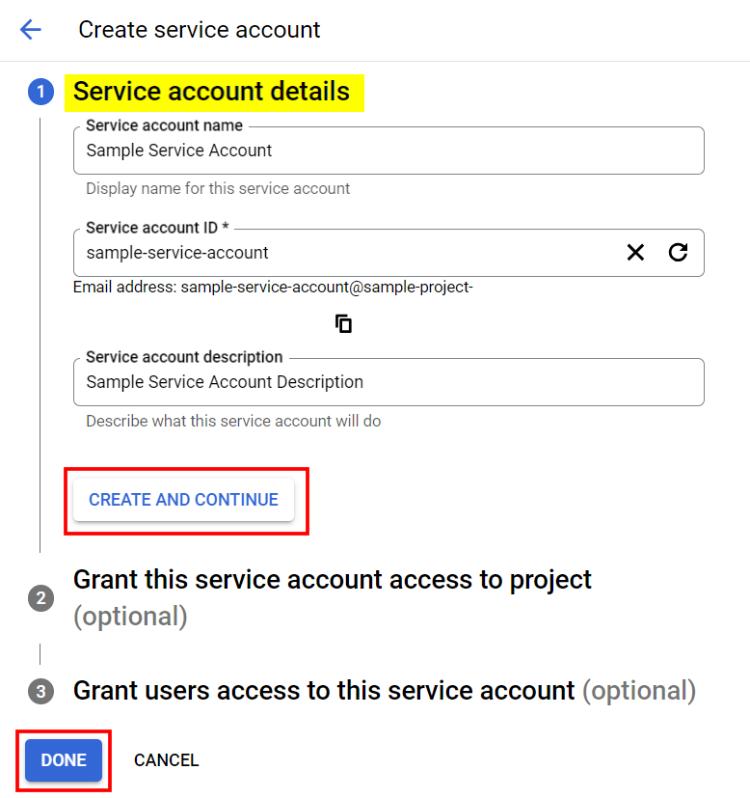Image resolution: width=750 pixels, height=798 pixels.
Task: Edit the Service account description field
Action: [x=386, y=382]
